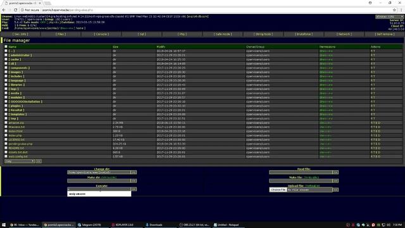Image resolution: width=405 pixels, height=228 pixels.
Task: Follow the home link in Cwd line
Action: (x=80, y=28)
